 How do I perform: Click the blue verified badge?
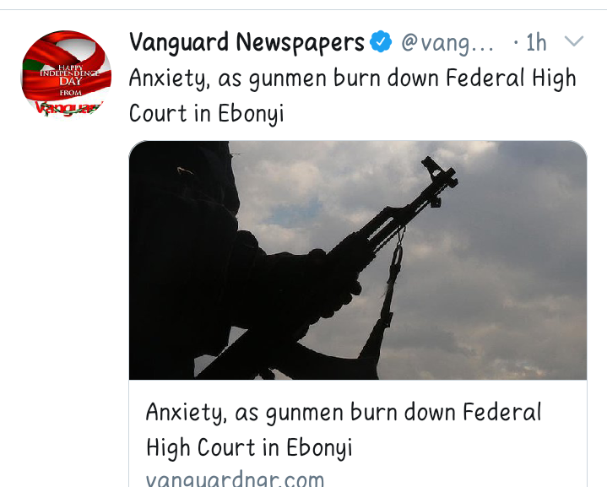(381, 42)
